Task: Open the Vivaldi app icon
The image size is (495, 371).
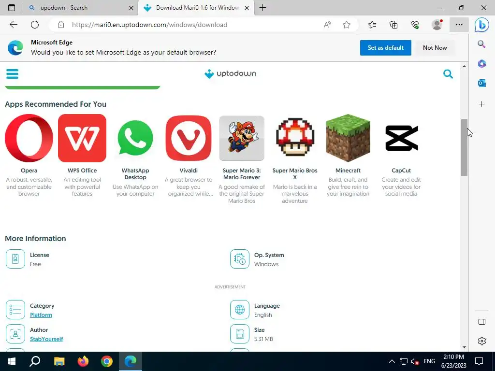Action: [x=189, y=138]
